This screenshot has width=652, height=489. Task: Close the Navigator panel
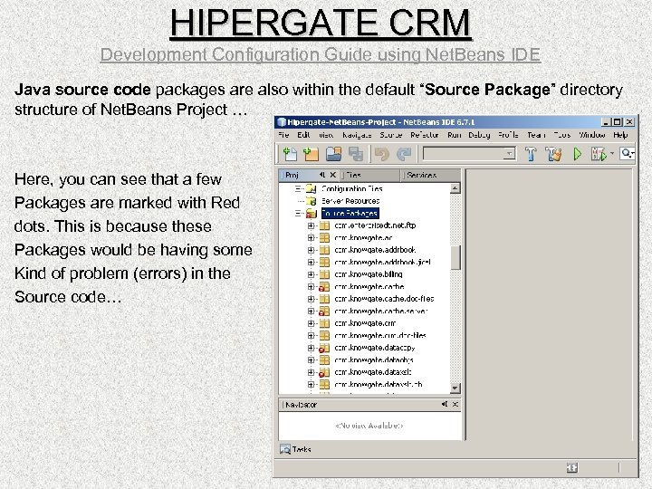coord(455,404)
